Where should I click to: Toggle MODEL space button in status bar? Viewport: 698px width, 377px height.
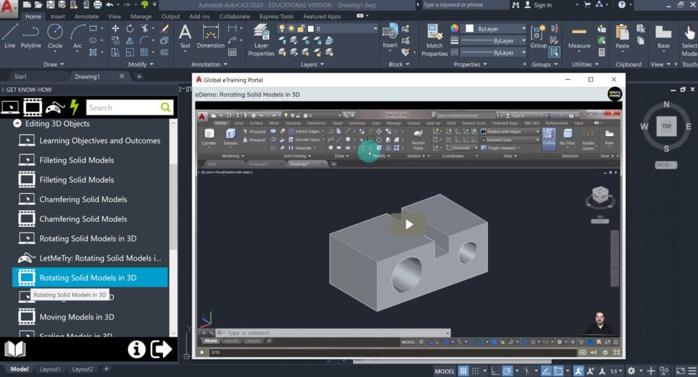[x=444, y=372]
